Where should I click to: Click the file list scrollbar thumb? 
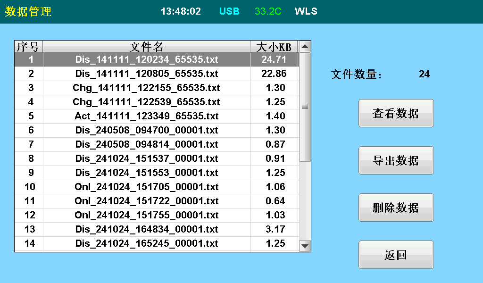pos(305,107)
